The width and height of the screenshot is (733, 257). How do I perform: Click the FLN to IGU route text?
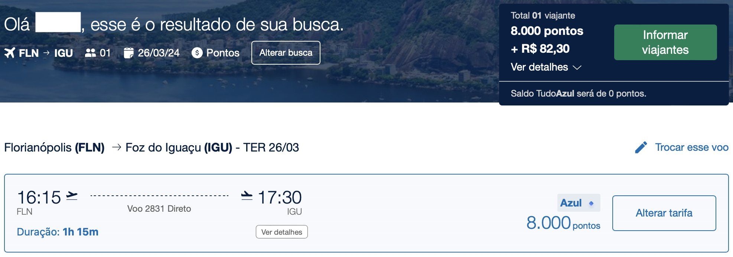point(46,53)
